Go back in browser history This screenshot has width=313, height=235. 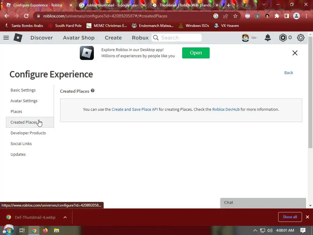click(7, 16)
